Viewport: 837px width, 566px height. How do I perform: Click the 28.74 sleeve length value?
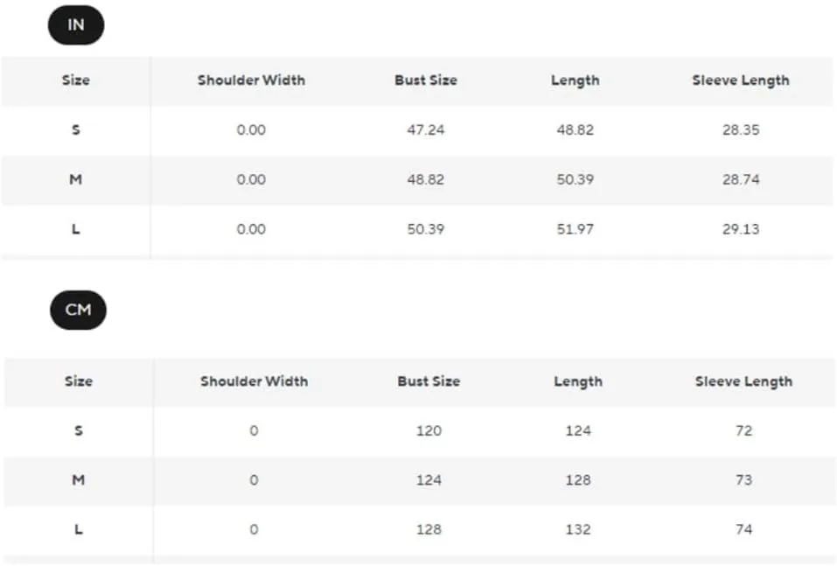click(x=741, y=179)
